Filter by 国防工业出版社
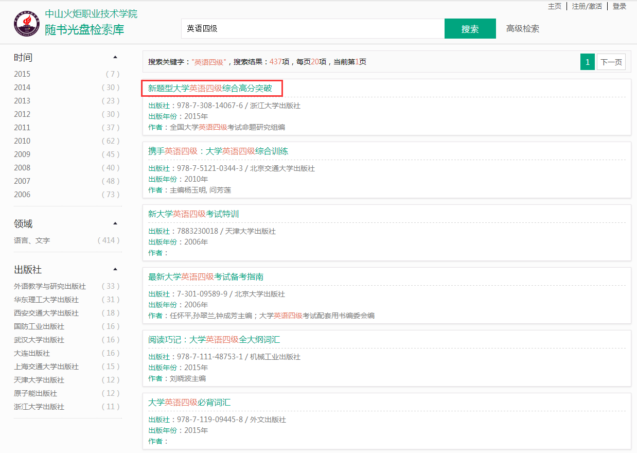637x453 pixels. point(39,326)
